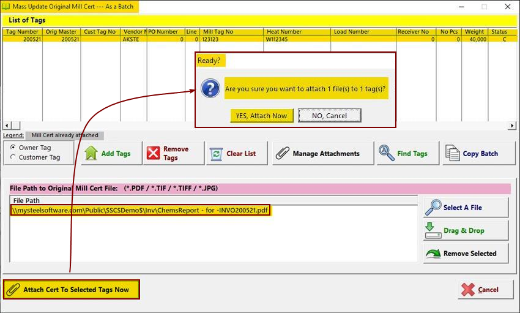This screenshot has width=520, height=313.
Task: Click the paperclip Manage Attachments icon
Action: (x=283, y=153)
